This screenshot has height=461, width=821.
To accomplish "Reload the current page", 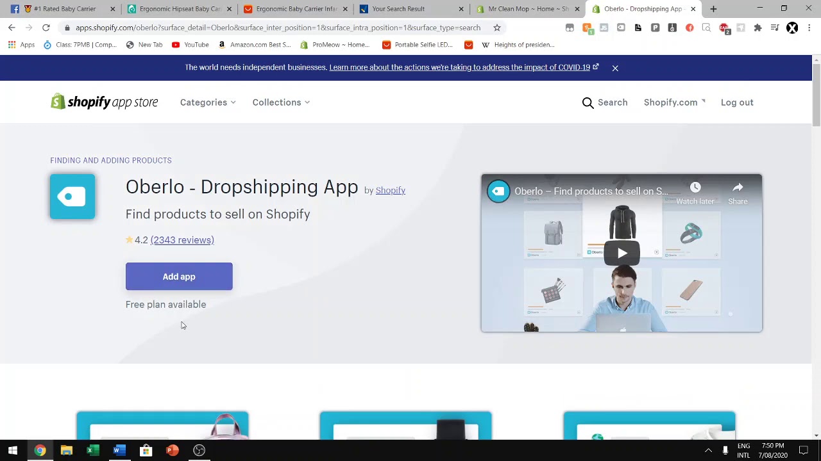I will click(x=46, y=28).
